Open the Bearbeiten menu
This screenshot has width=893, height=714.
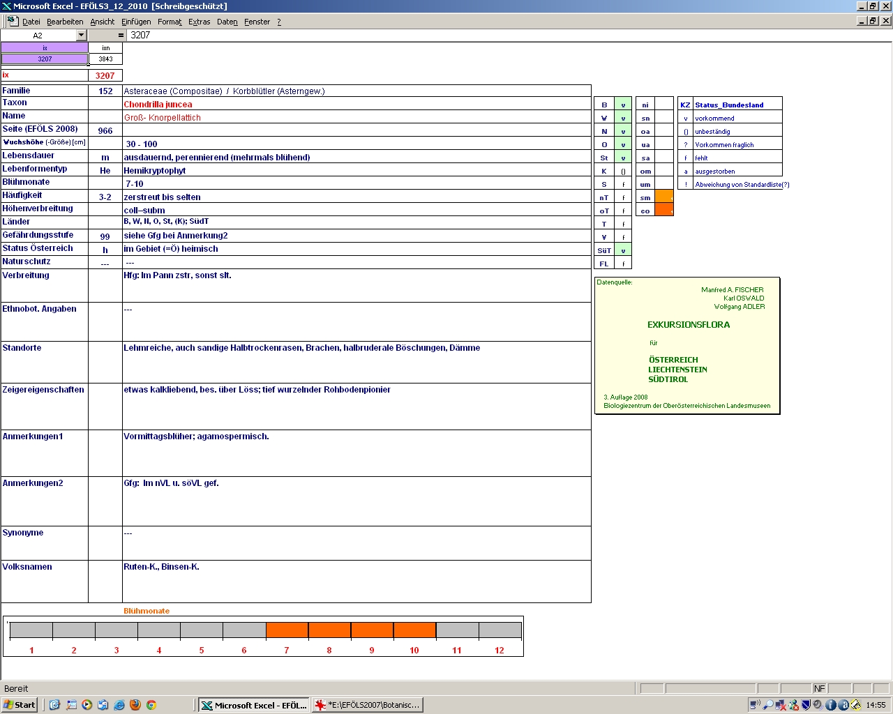point(65,22)
